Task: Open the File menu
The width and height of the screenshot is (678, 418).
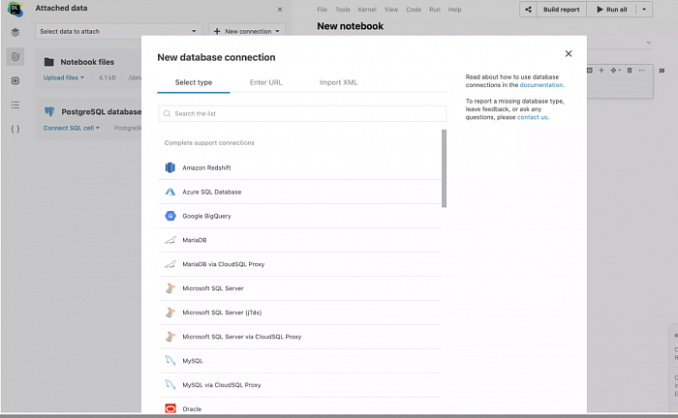Action: [323, 10]
